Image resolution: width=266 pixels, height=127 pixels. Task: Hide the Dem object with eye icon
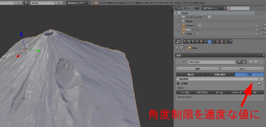(256, 29)
